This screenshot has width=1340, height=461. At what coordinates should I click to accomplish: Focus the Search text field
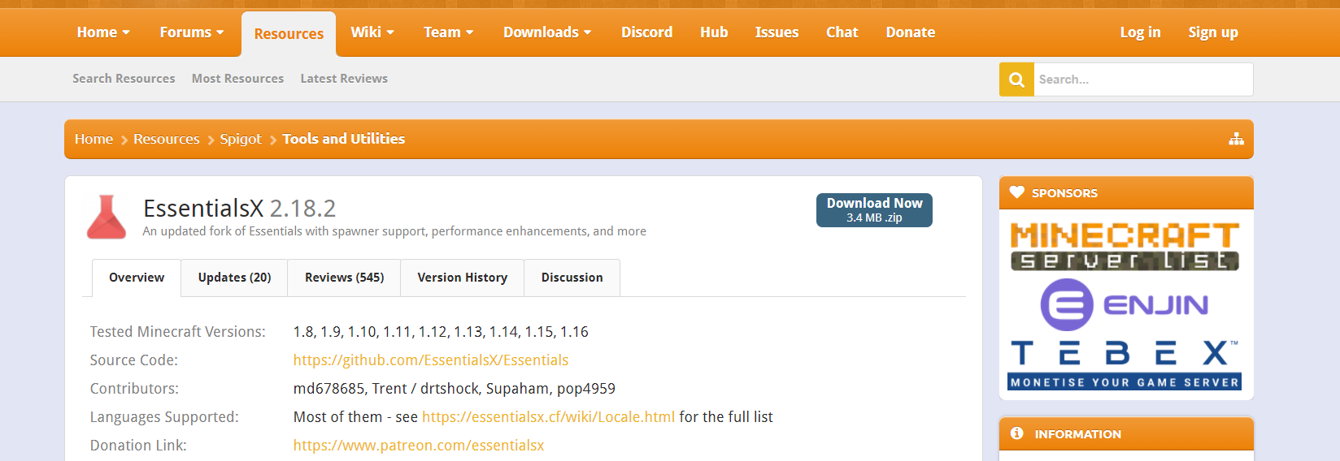1143,80
